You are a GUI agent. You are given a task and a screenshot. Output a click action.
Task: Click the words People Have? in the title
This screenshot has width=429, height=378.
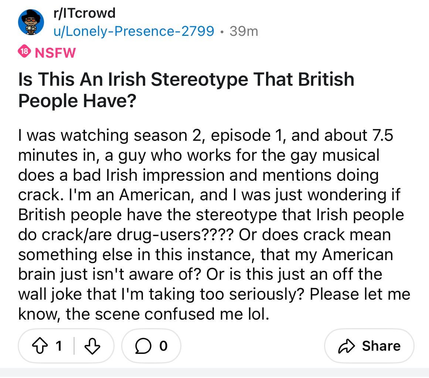click(77, 101)
